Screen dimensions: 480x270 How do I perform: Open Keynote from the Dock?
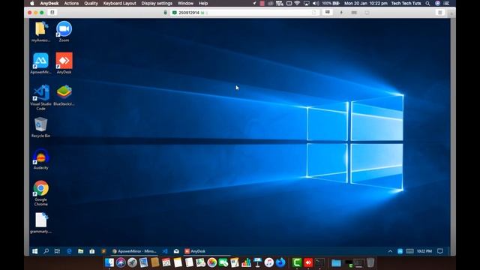point(257,262)
